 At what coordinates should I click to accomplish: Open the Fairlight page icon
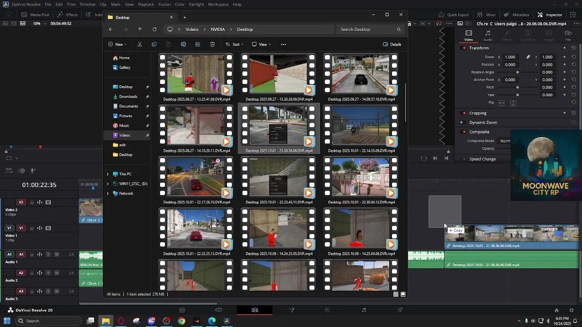tap(364, 310)
